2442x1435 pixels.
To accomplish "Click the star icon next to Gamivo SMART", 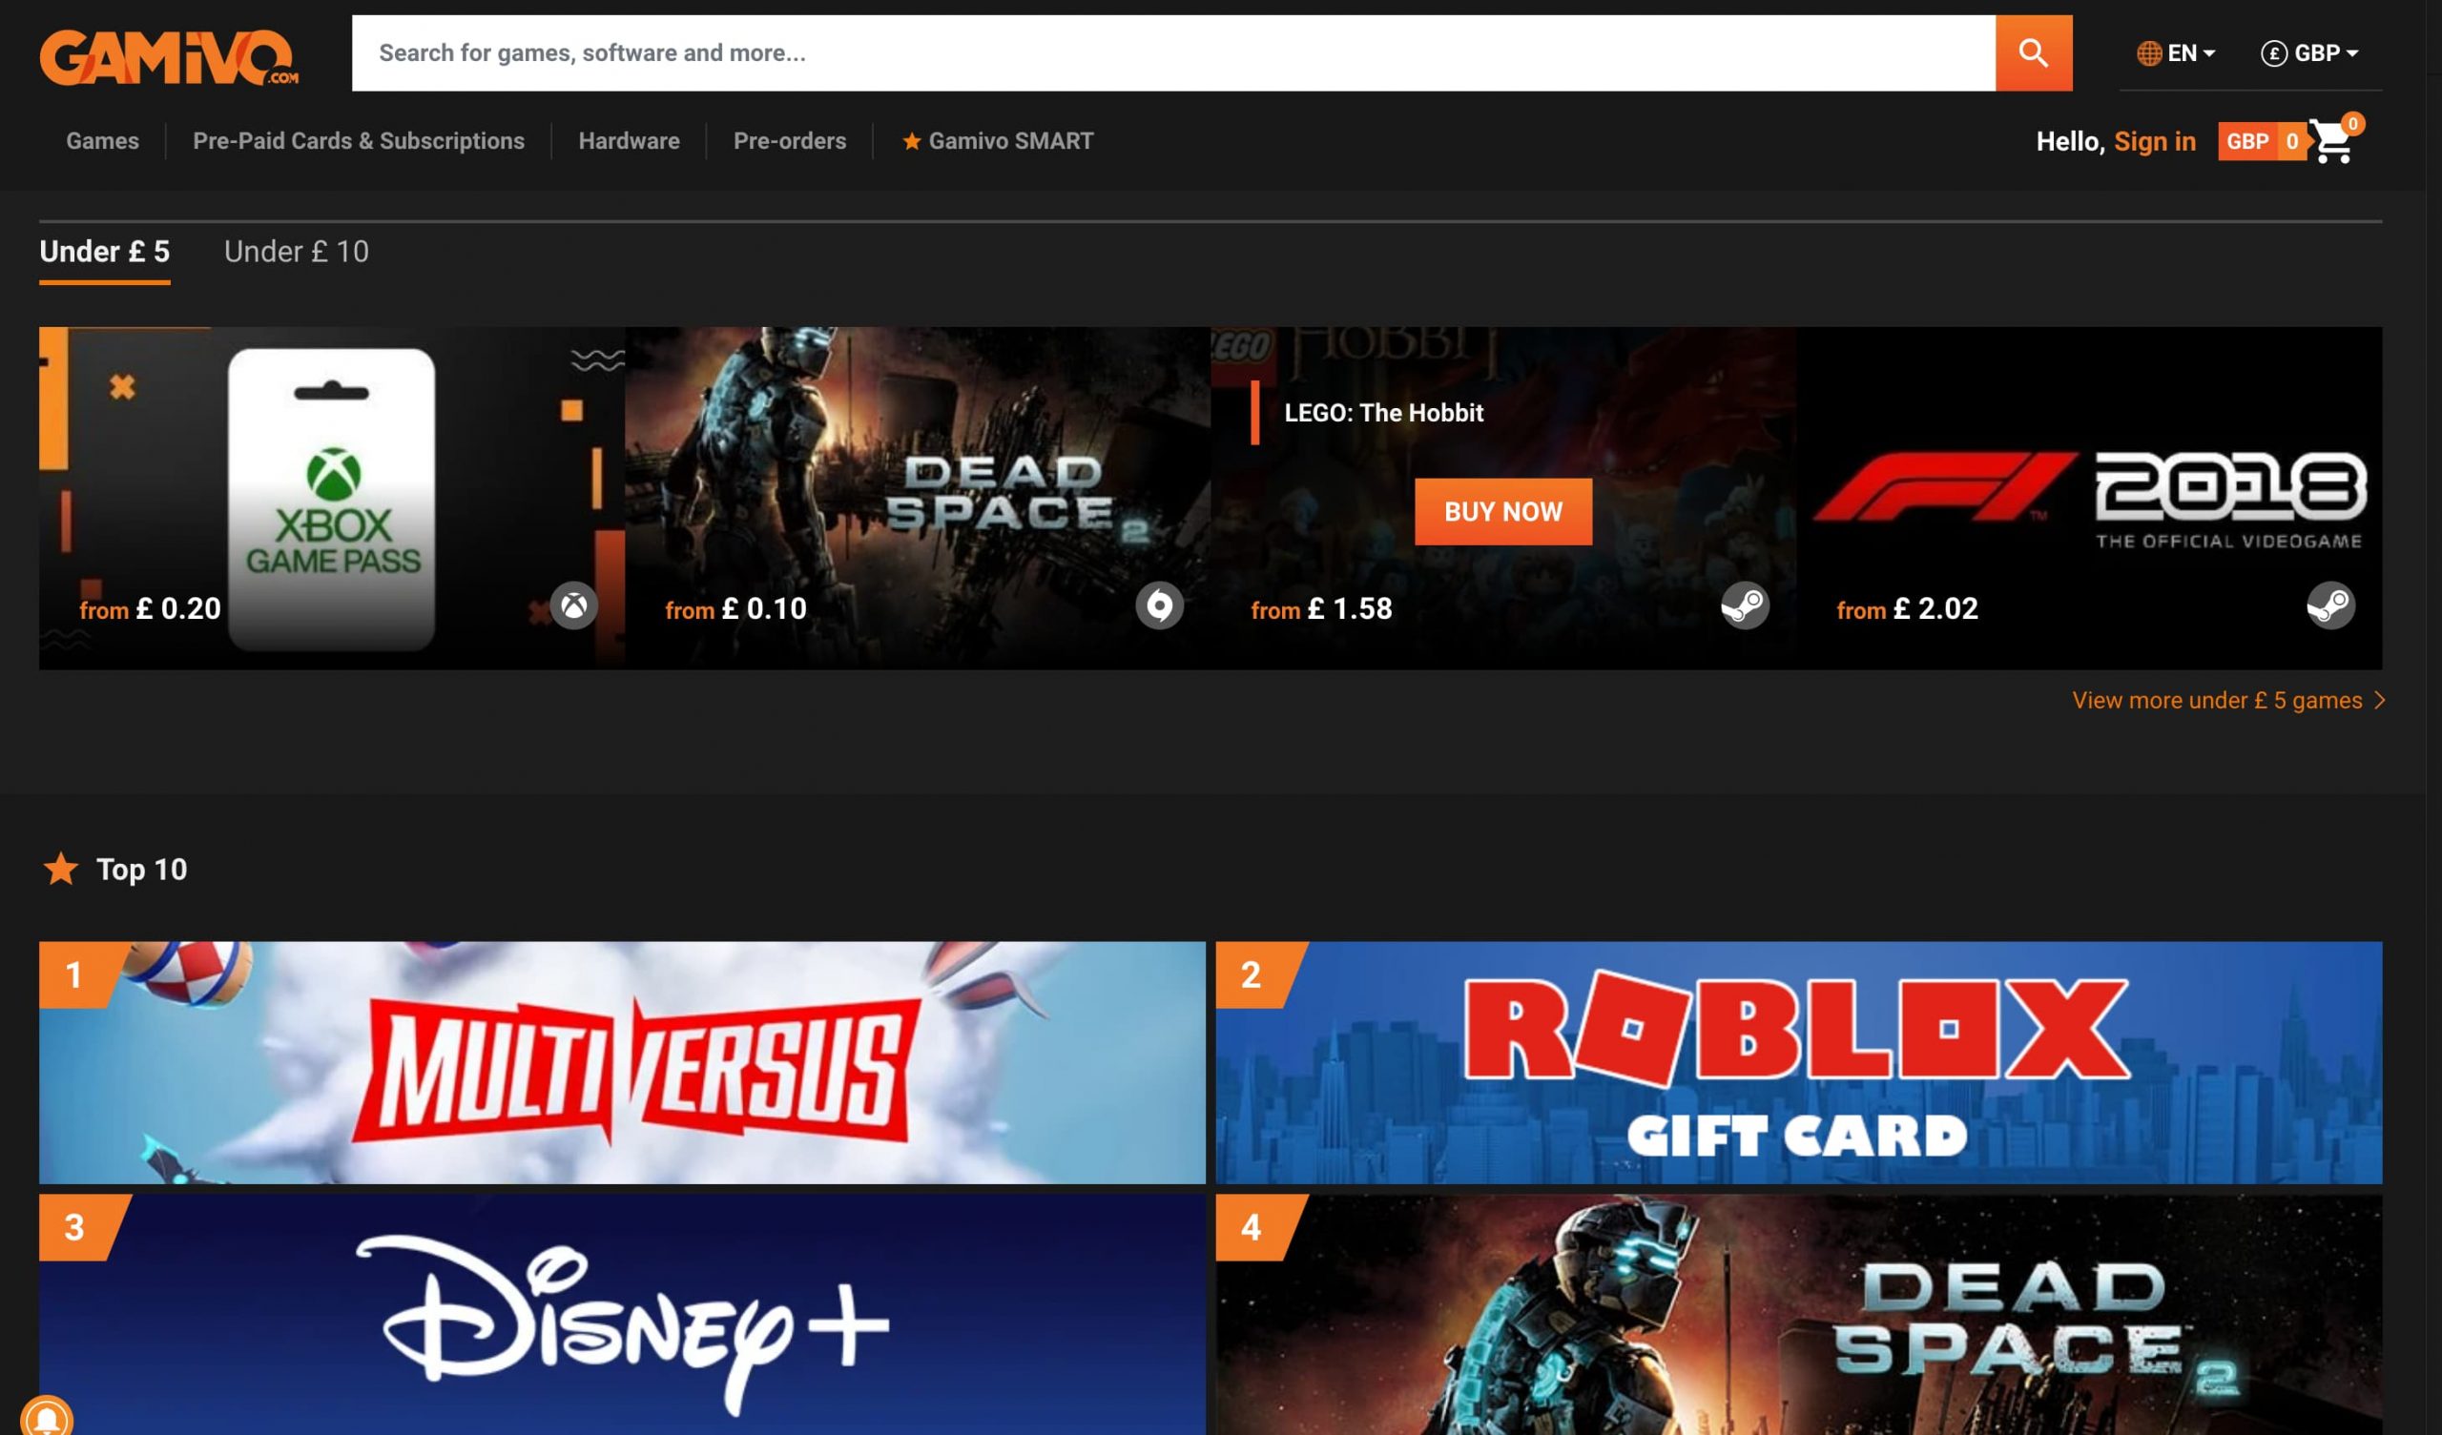I will 911,141.
